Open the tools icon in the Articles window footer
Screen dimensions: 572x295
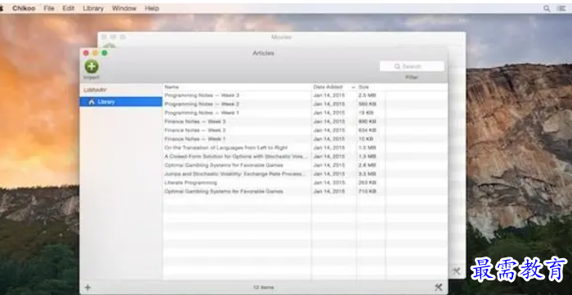[439, 288]
